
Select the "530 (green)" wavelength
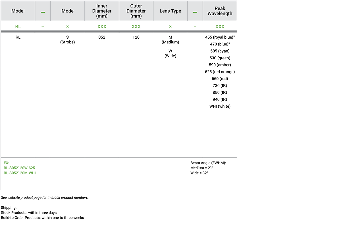pyautogui.click(x=220, y=58)
